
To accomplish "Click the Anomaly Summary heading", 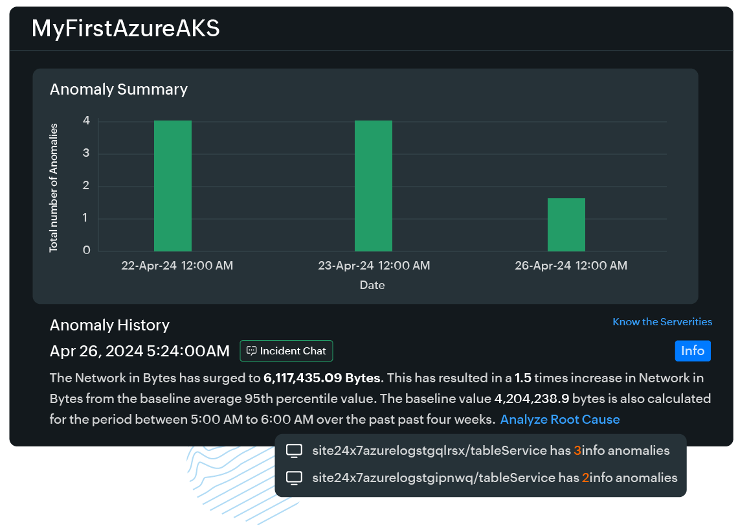I will tap(118, 89).
